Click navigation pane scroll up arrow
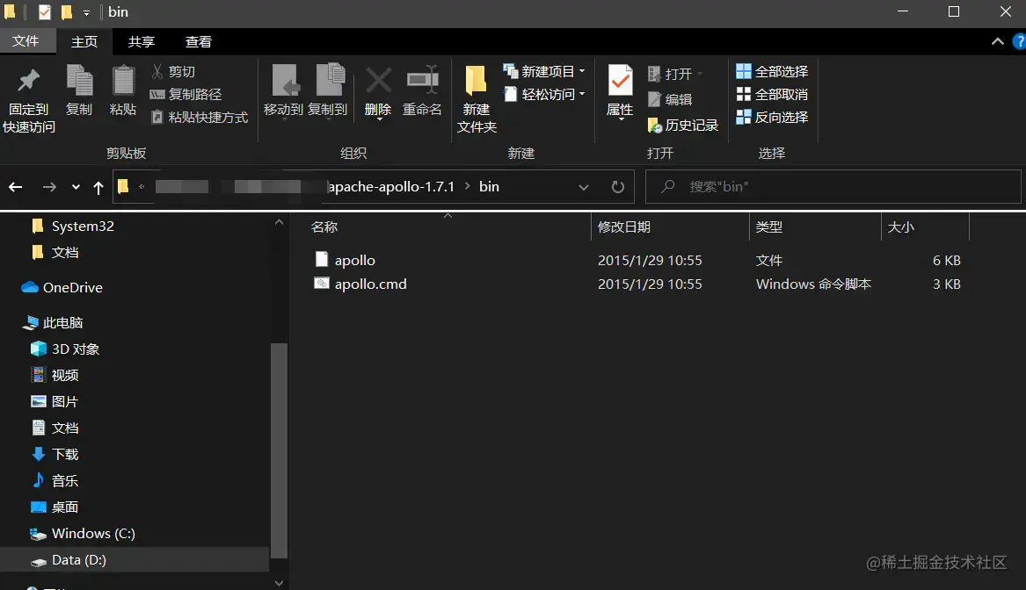The width and height of the screenshot is (1026, 590). click(279, 222)
